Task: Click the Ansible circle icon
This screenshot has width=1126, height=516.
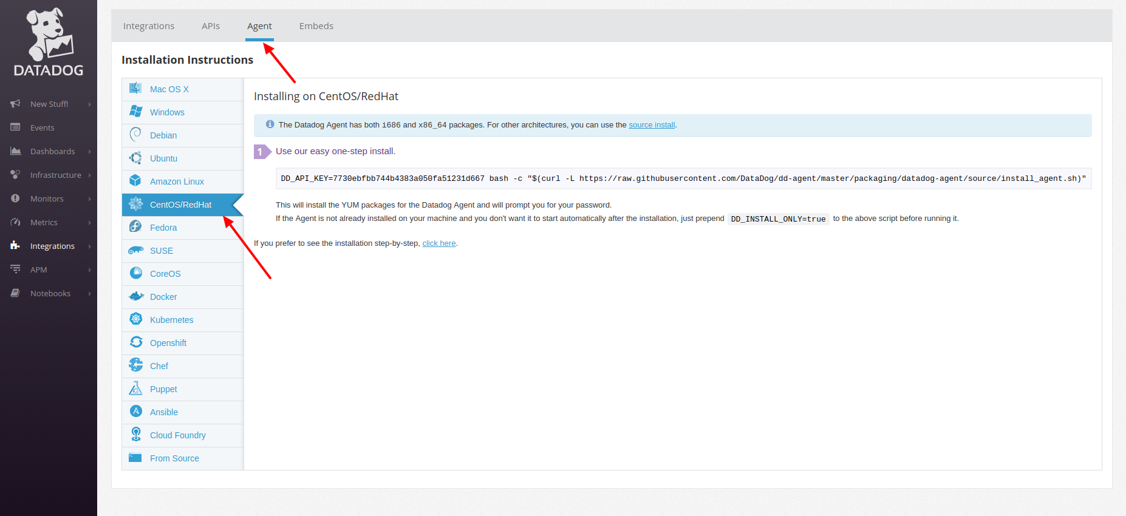Action: 135,412
